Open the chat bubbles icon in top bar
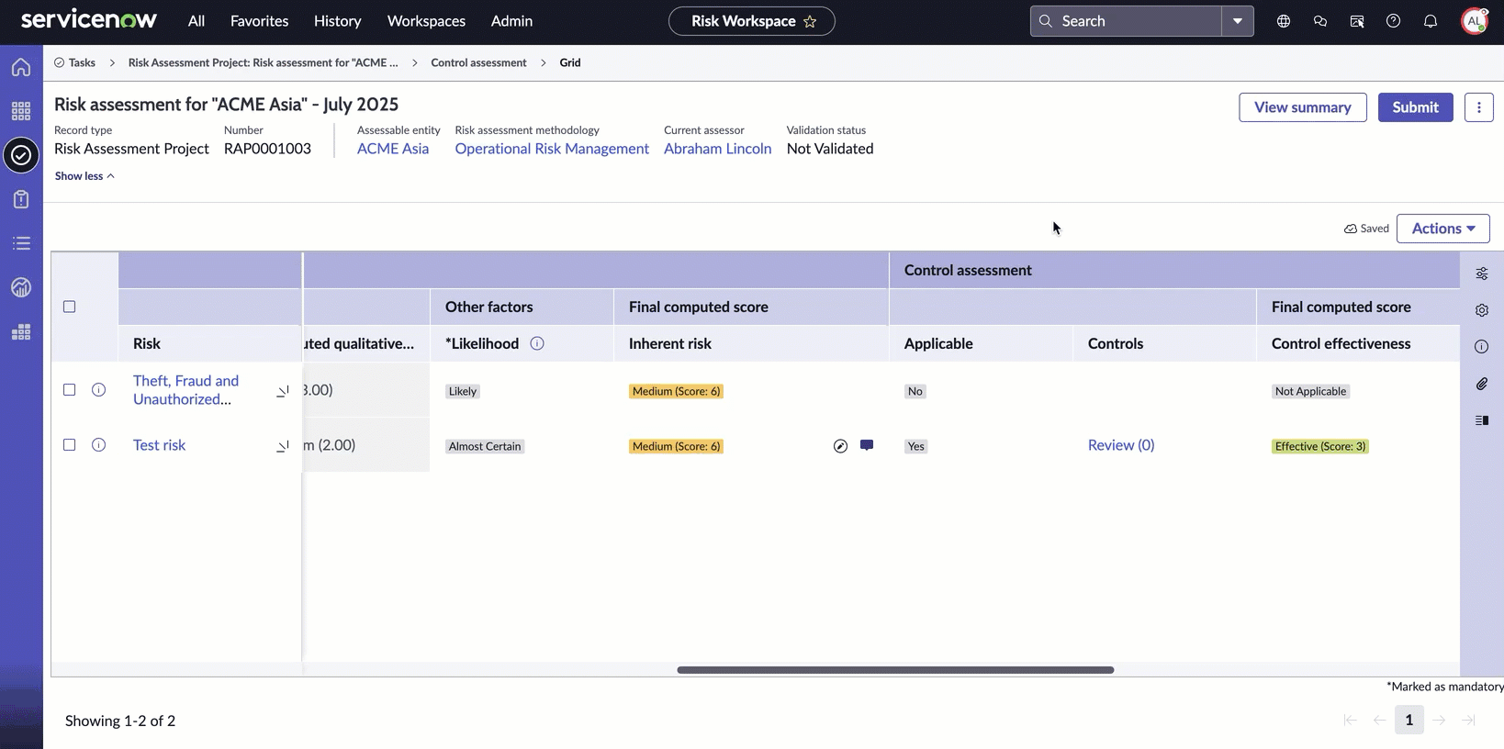The height and width of the screenshot is (749, 1504). [1320, 21]
